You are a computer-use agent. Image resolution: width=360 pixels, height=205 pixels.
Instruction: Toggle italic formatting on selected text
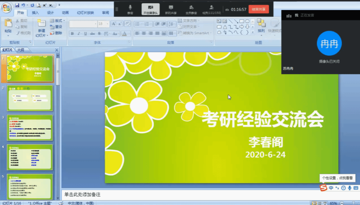(79, 34)
